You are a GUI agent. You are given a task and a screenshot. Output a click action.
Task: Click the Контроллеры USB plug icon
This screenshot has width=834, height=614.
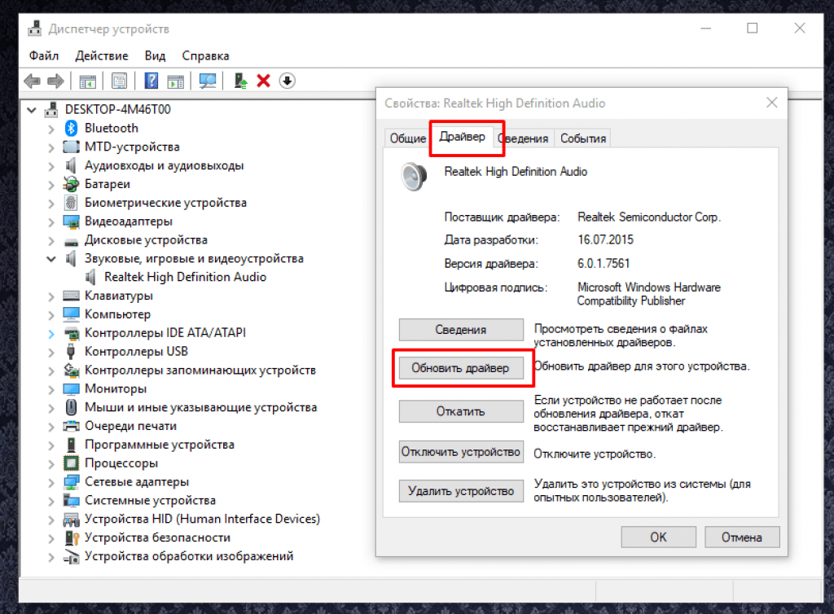tap(71, 352)
